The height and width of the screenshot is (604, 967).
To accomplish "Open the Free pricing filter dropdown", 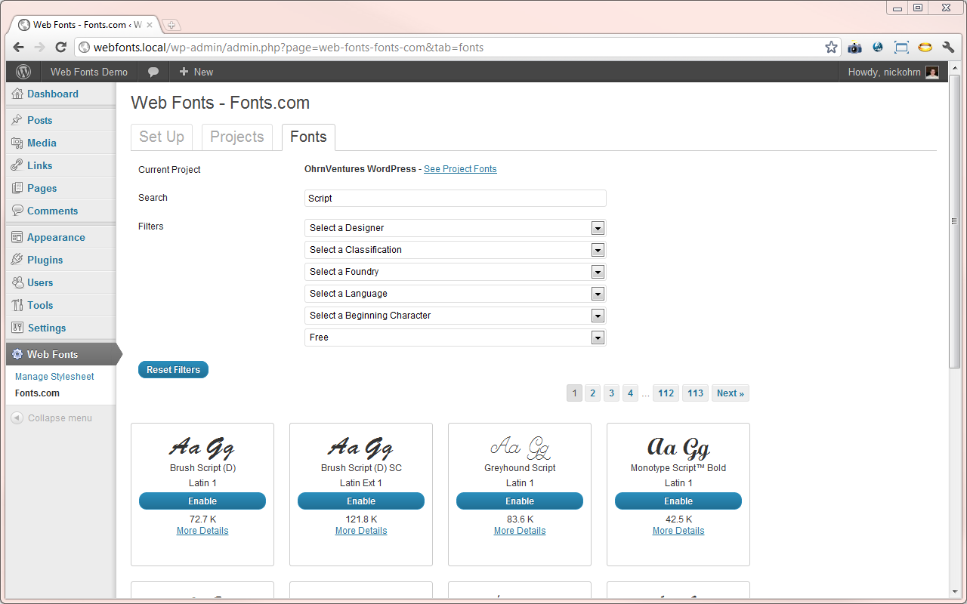I will click(456, 337).
